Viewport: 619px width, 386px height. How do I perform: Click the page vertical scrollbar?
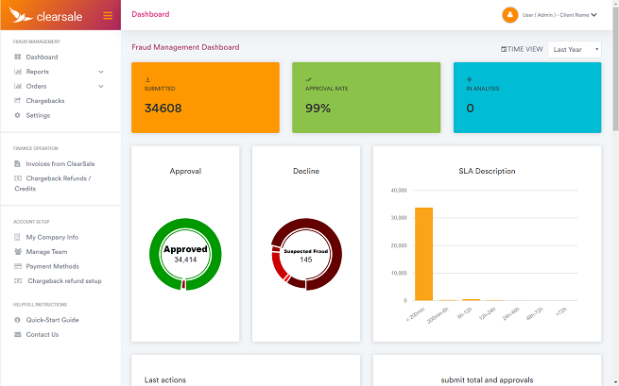tap(615, 69)
